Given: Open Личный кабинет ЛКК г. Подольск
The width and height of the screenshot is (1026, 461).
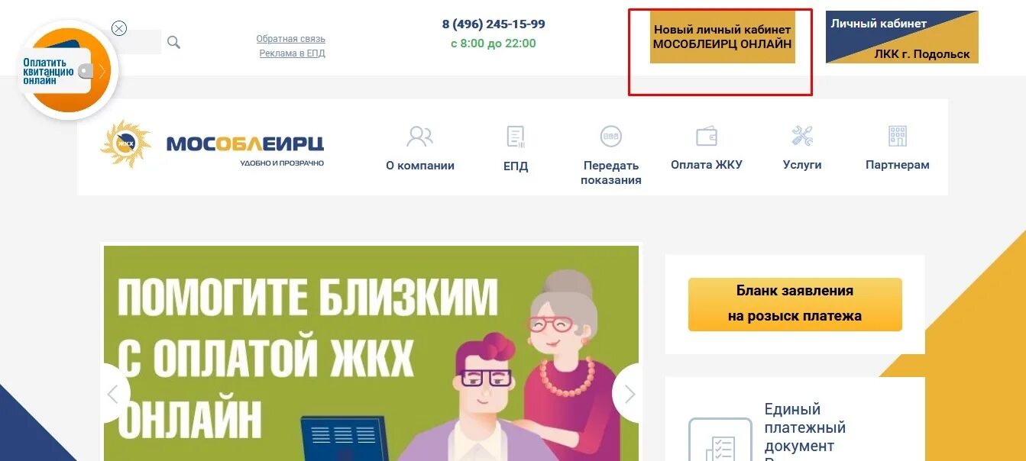Looking at the screenshot, I should pos(901,37).
